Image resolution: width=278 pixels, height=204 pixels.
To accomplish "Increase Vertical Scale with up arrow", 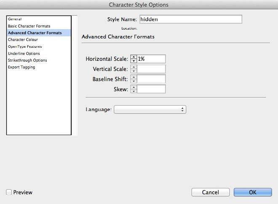I will (x=134, y=67).
